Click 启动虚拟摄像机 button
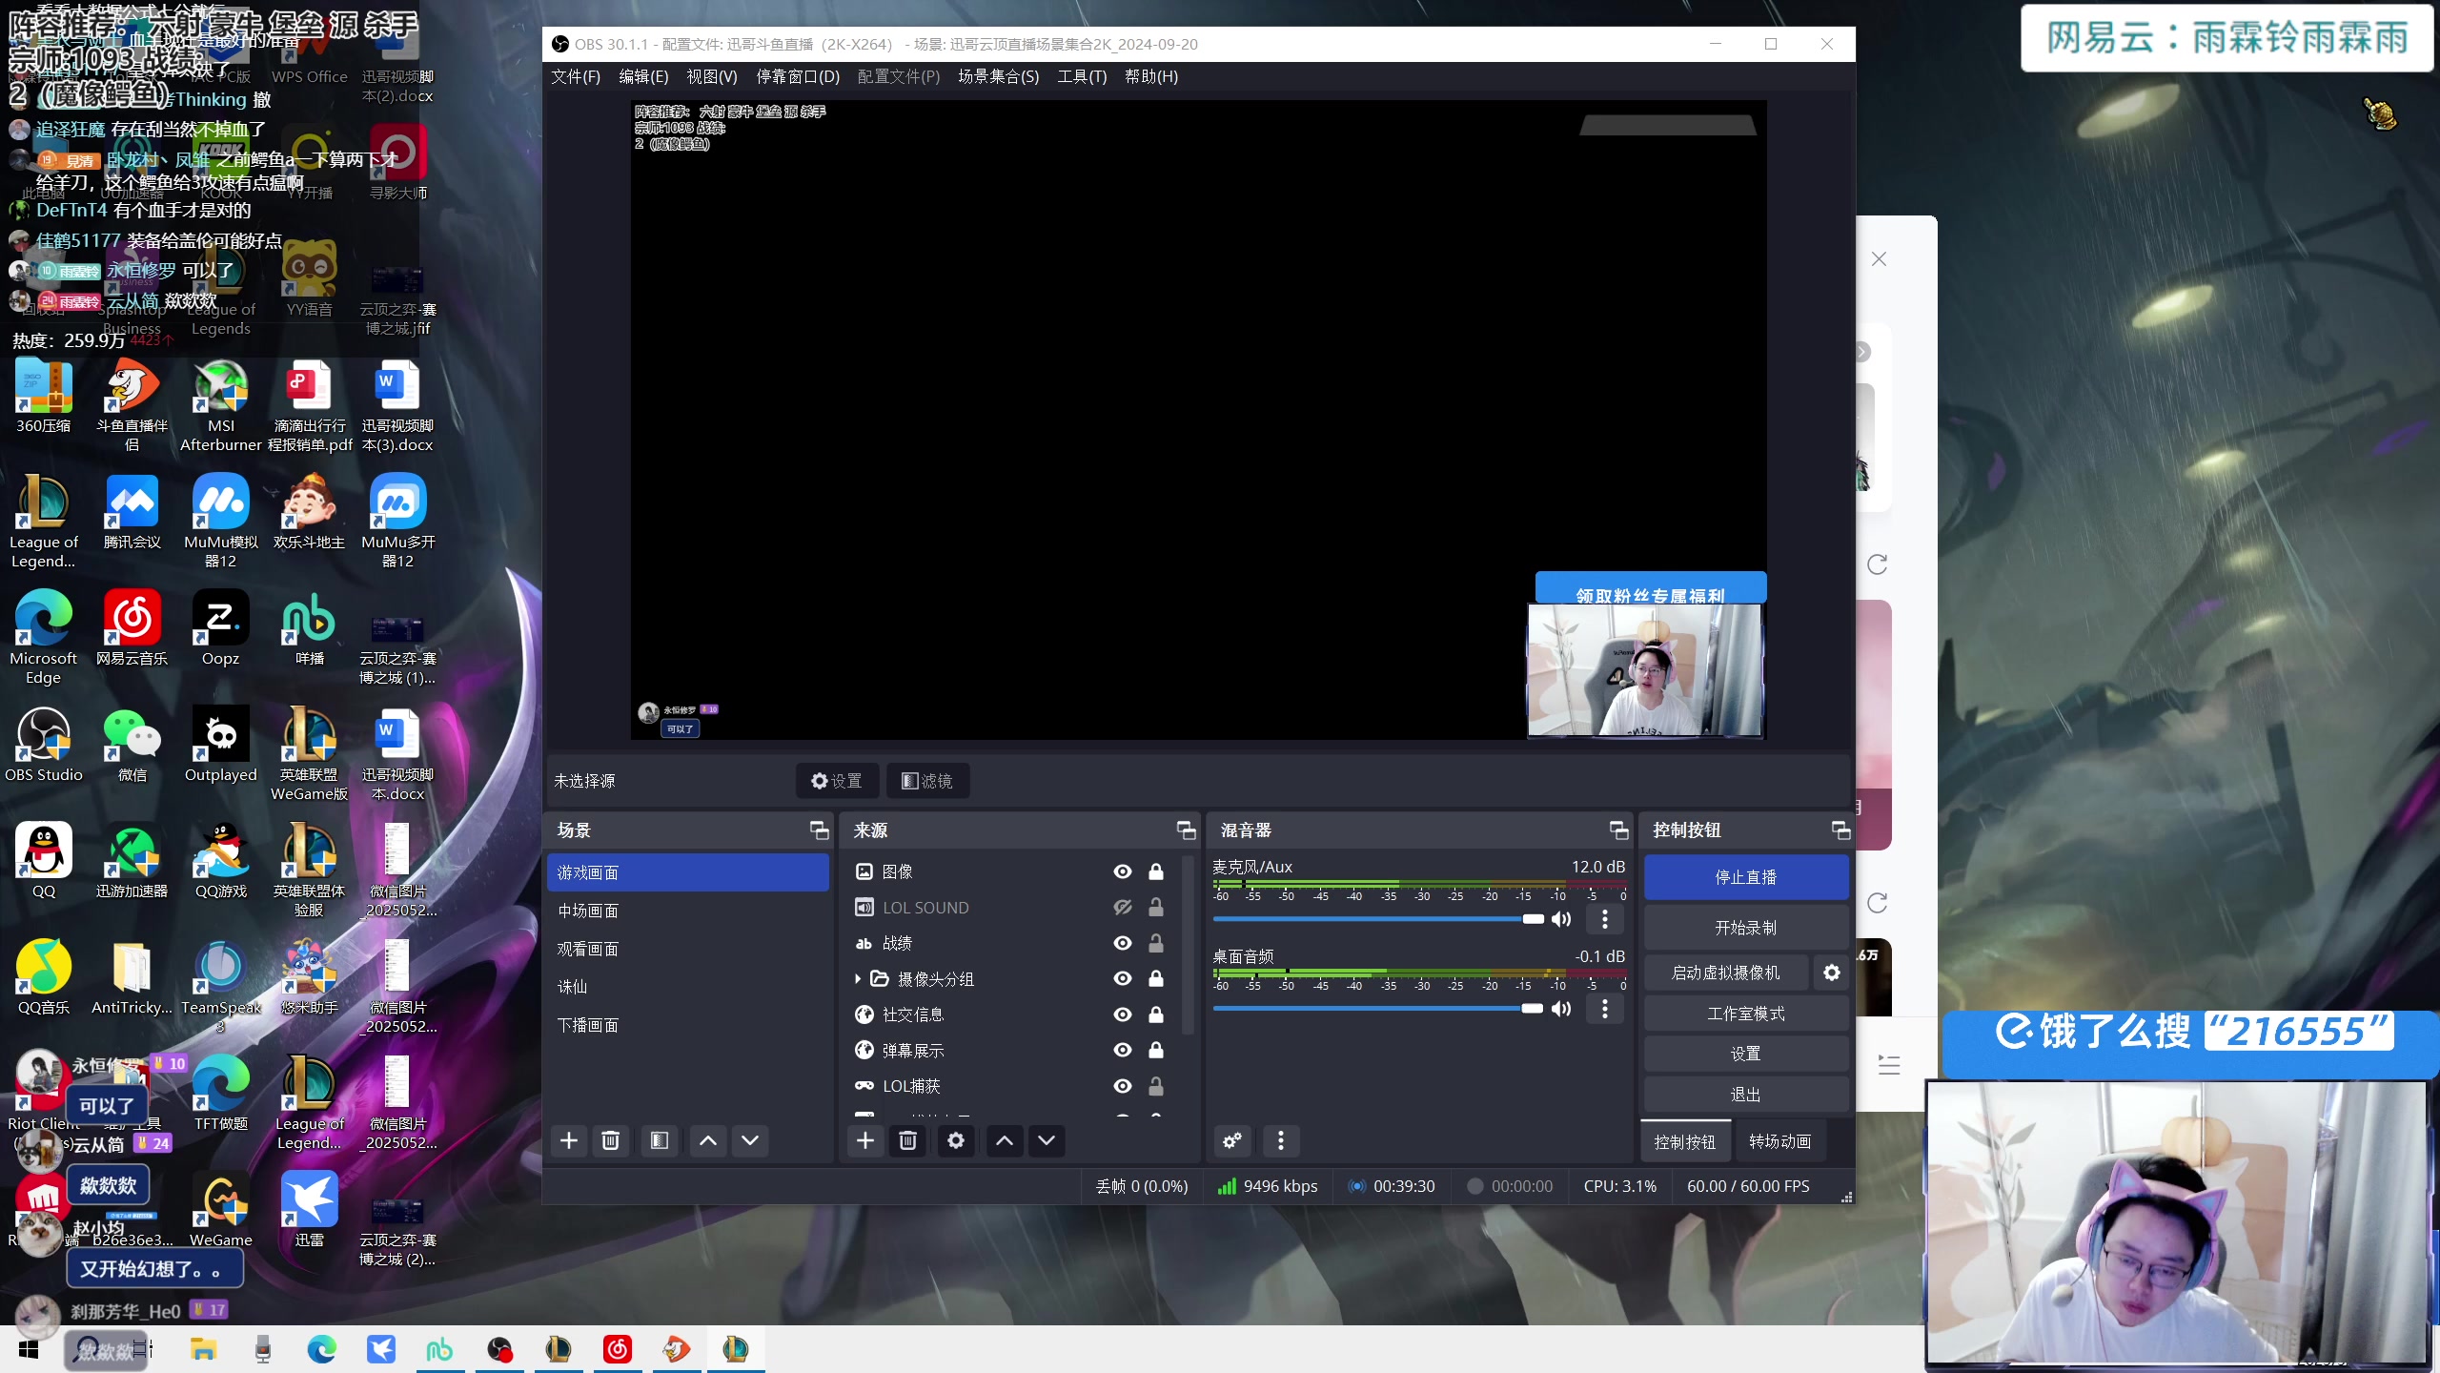The height and width of the screenshot is (1373, 2440). tap(1725, 973)
